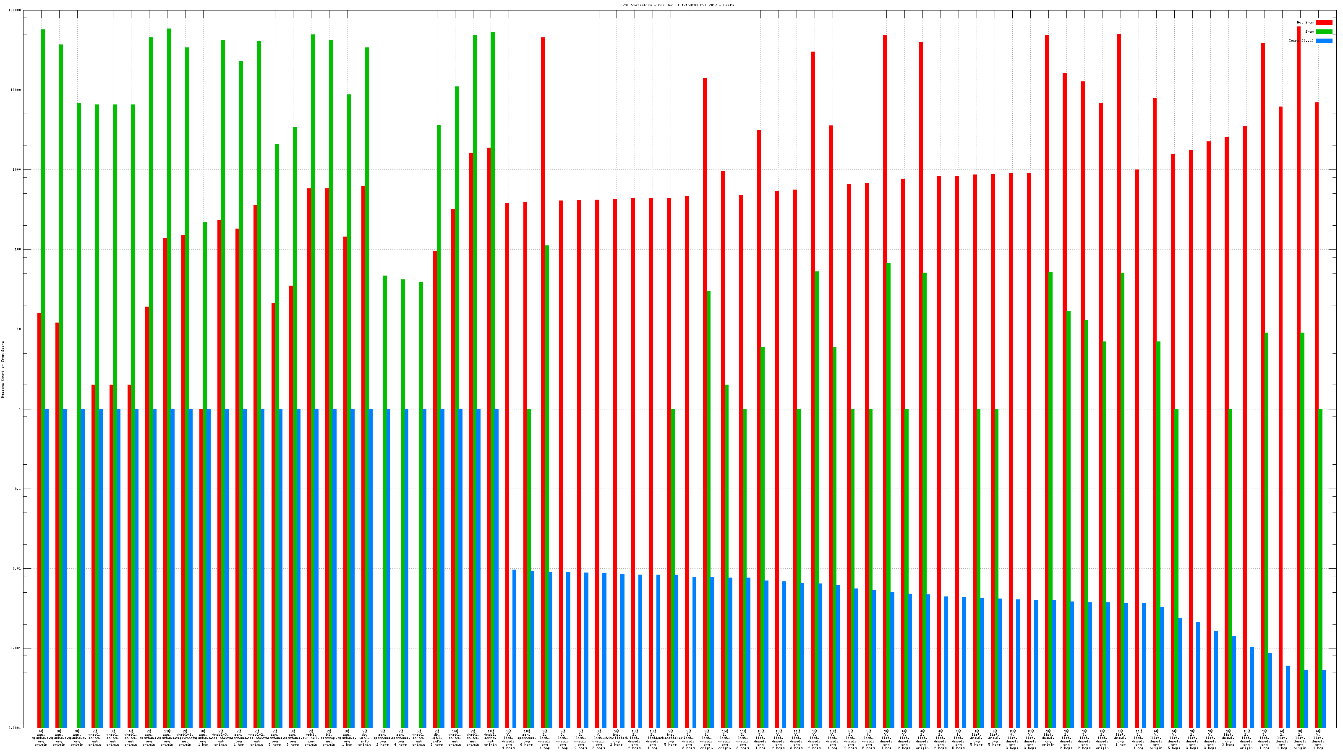Select the Not Spam legend label
The image size is (1343, 755).
point(1306,22)
